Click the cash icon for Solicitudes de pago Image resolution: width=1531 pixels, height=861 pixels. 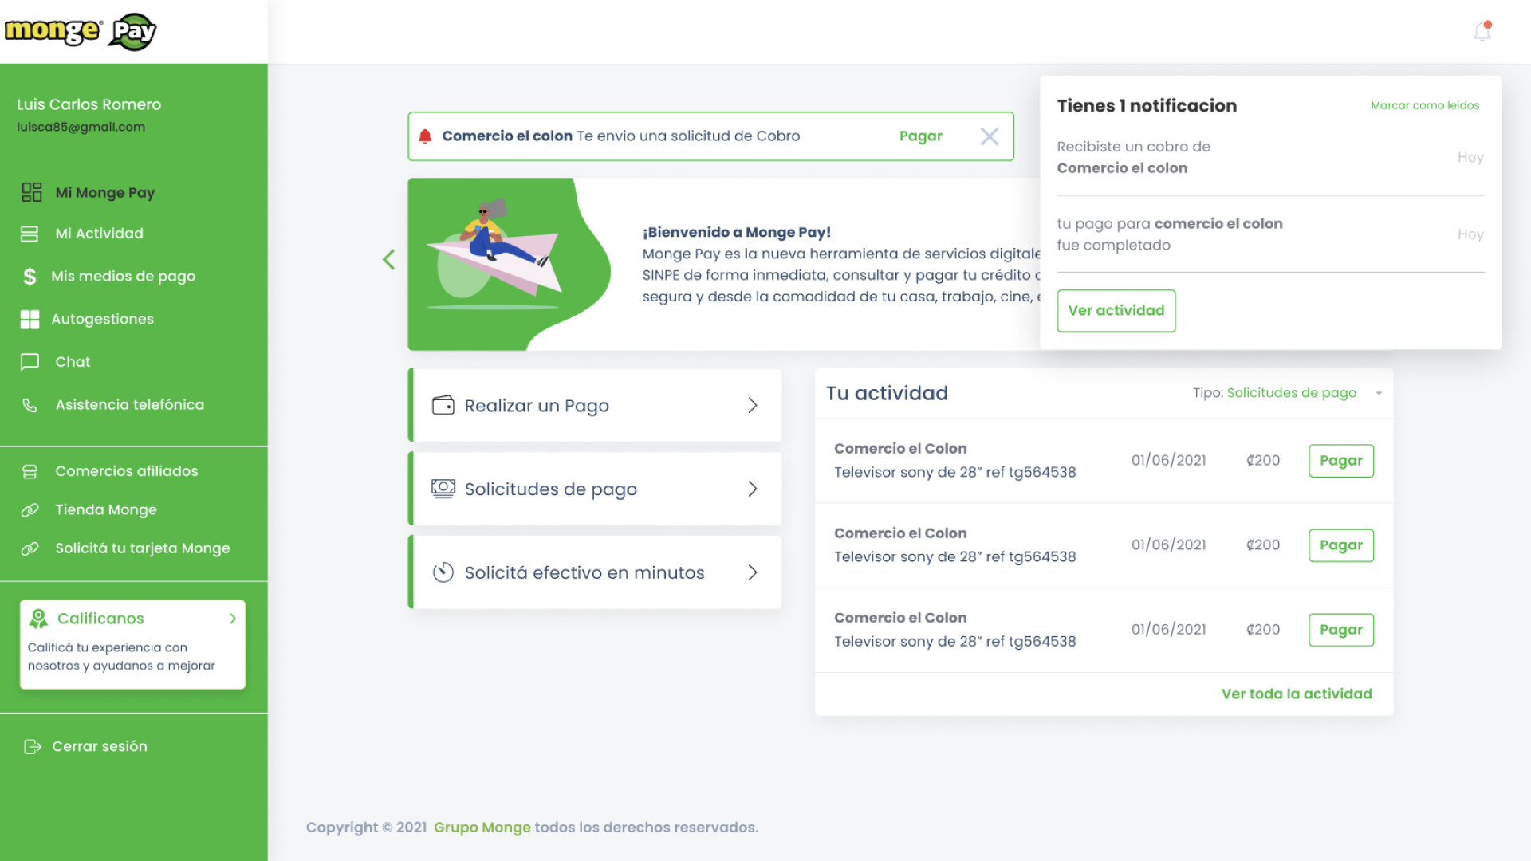pyautogui.click(x=443, y=489)
